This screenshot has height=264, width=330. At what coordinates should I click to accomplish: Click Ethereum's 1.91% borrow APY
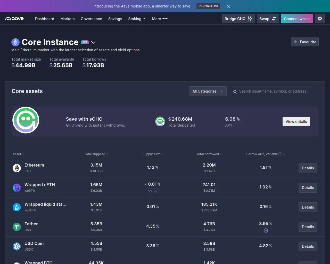(266, 167)
